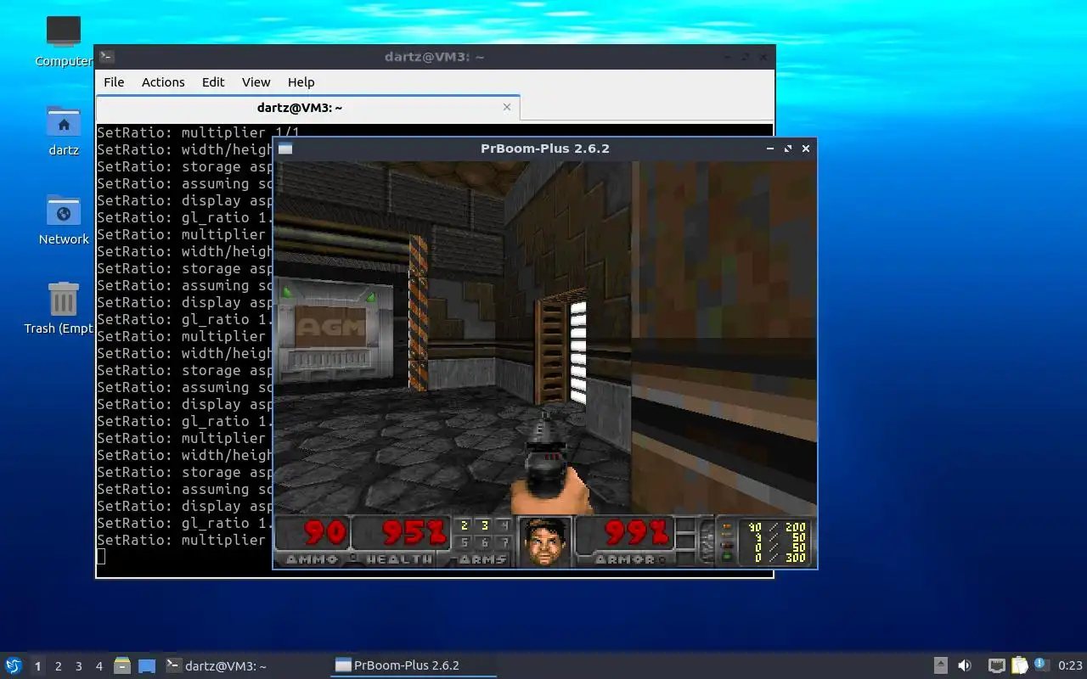Image resolution: width=1087 pixels, height=679 pixels.
Task: Open the clipboard manager tray icon
Action: (x=1019, y=665)
